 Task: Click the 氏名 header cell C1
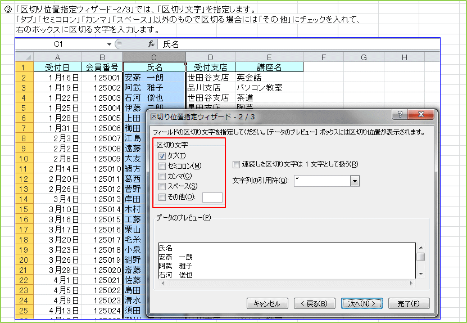155,67
